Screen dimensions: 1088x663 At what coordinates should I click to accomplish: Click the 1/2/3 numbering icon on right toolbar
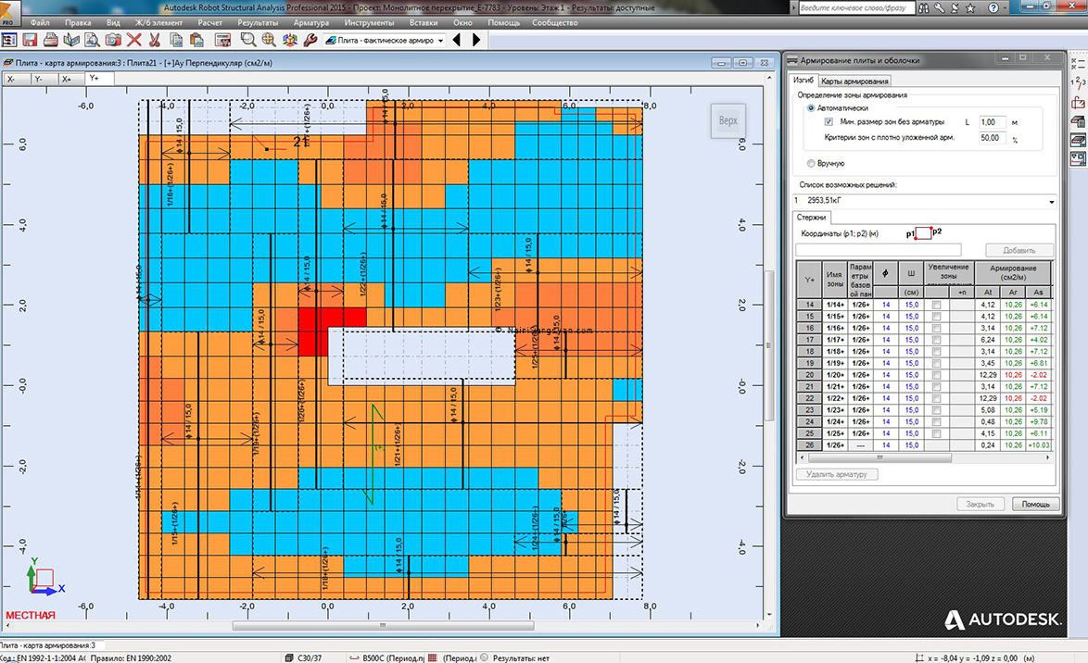click(x=1078, y=82)
